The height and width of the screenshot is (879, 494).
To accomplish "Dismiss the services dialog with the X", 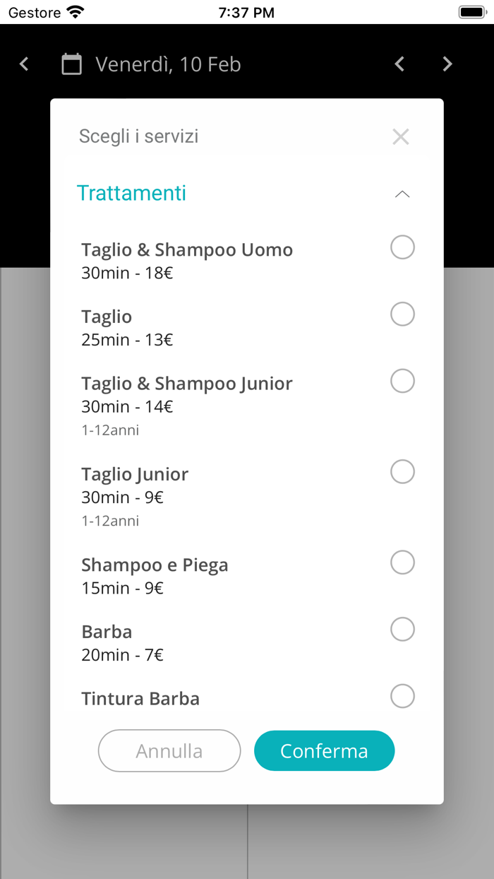I will pos(400,136).
